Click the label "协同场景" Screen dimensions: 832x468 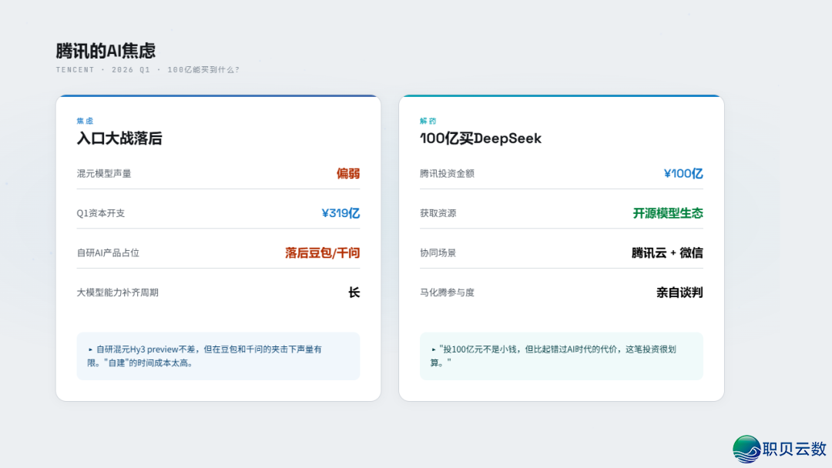coord(438,252)
